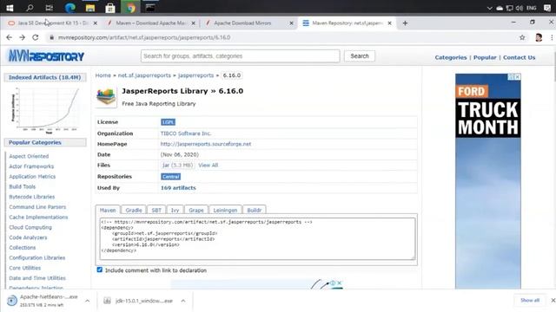The width and height of the screenshot is (556, 312).
Task: Select the Grape dependency tab
Action: pyautogui.click(x=196, y=210)
